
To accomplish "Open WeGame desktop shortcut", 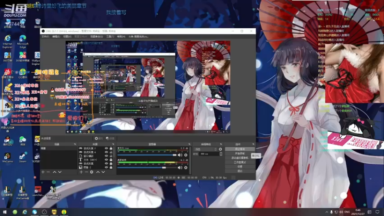I will tap(7, 158).
